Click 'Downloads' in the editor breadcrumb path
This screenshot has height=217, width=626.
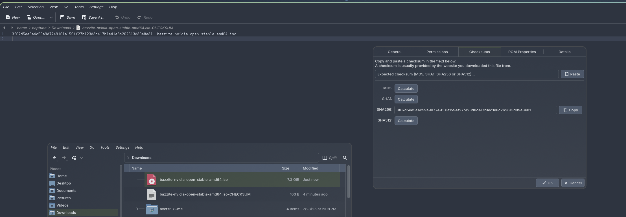point(61,28)
